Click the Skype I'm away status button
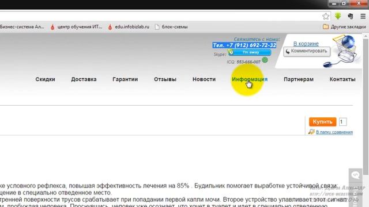The image size is (369, 207). [250, 52]
